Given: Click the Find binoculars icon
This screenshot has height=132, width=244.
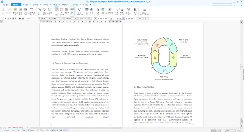Looking at the screenshot, I should (x=135, y=11).
